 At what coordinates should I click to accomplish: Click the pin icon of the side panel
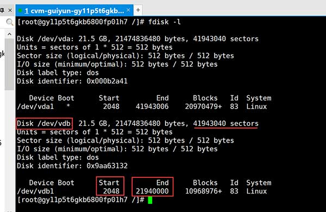click(x=2, y=10)
